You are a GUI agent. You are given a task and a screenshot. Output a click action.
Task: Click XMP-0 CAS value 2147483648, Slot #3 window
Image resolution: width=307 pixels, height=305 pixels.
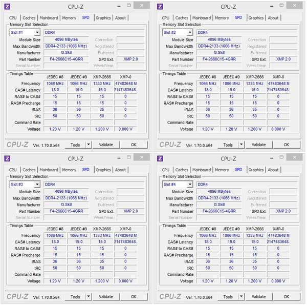(125, 242)
